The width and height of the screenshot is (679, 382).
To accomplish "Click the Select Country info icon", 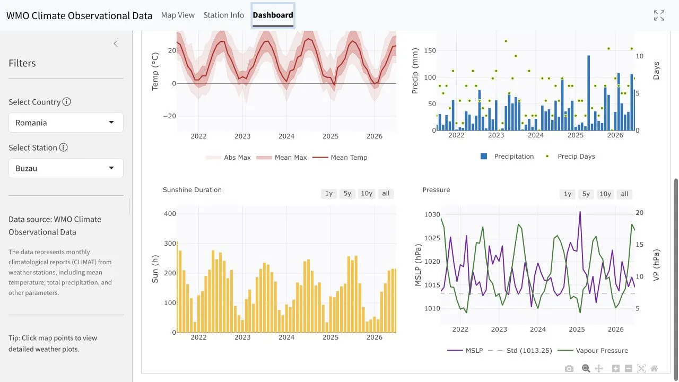I will (x=66, y=102).
